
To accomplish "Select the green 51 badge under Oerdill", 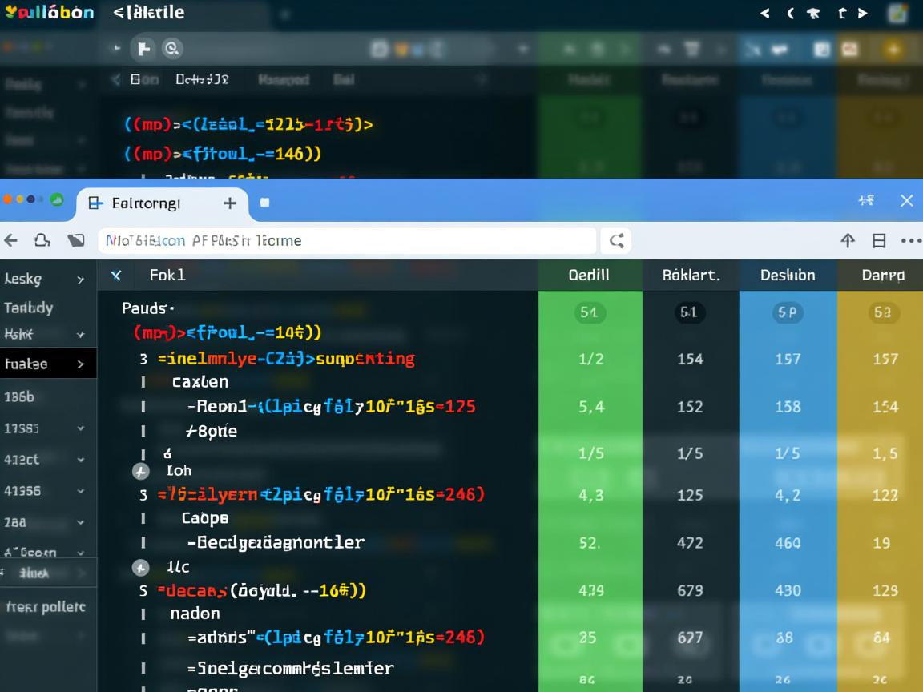I will click(x=589, y=312).
